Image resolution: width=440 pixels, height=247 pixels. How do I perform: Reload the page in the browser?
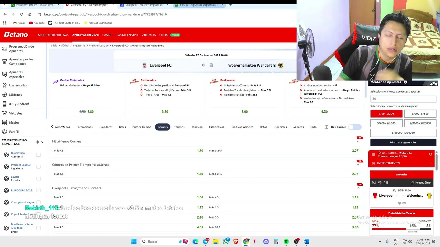[21, 14]
